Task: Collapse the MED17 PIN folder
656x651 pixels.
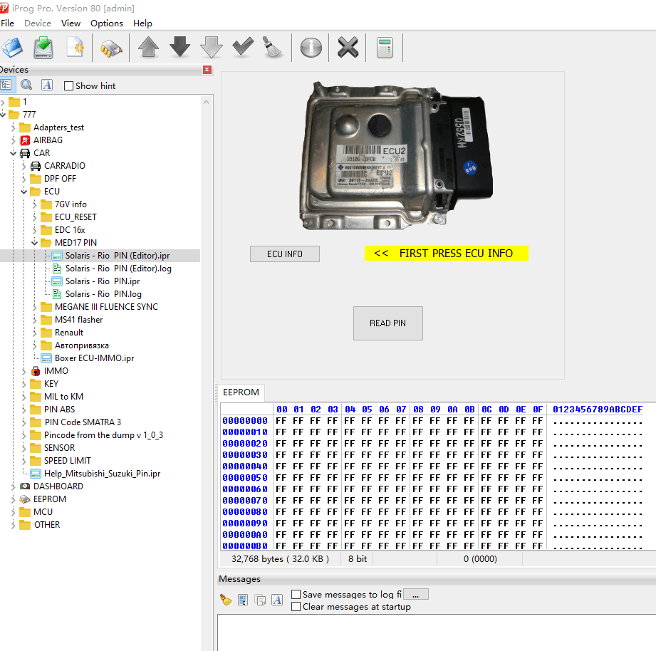Action: (35, 243)
